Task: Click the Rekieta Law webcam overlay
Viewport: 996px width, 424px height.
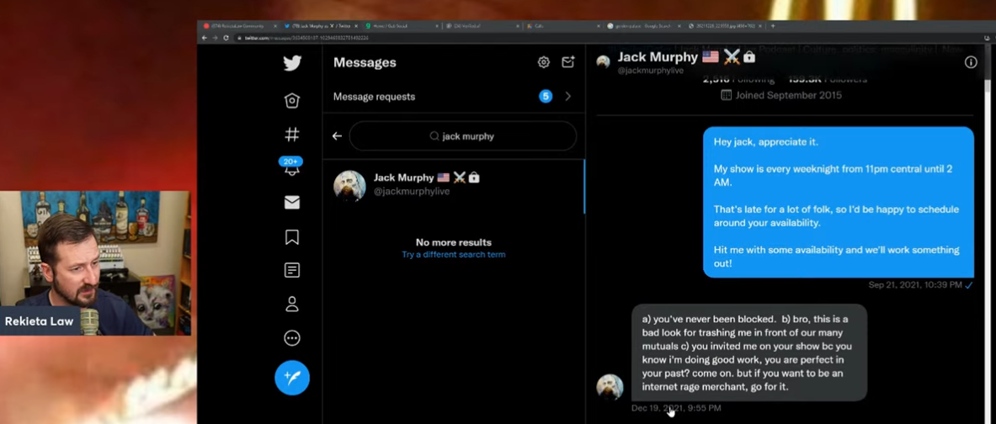Action: 95,262
